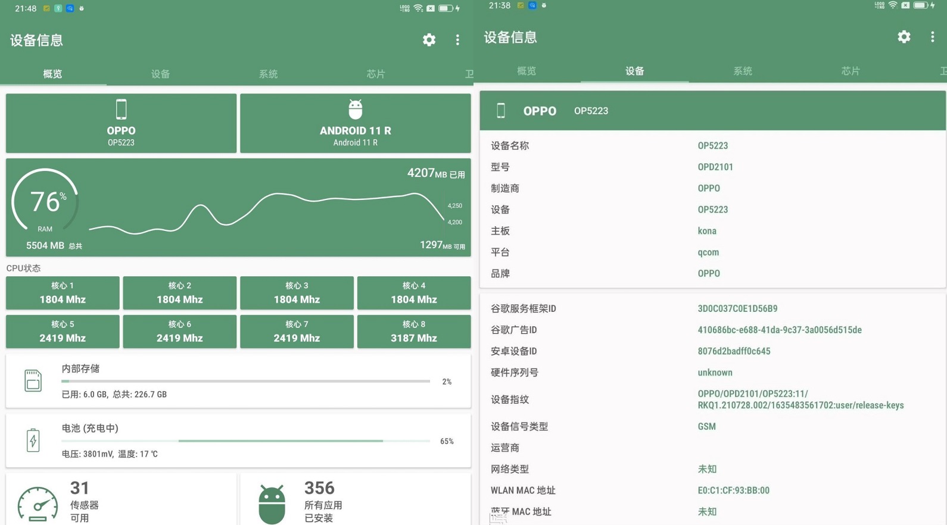
Task: Tap WLAN MAC 地址 value E0:C1:CF:93:BB:00
Action: click(x=733, y=490)
